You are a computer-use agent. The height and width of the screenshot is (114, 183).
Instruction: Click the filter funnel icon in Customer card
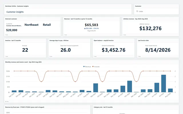pos(137,11)
